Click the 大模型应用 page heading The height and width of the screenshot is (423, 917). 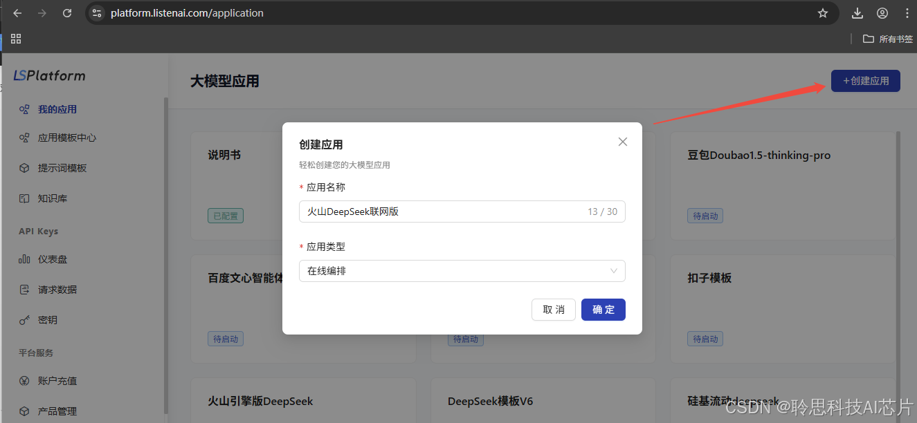pyautogui.click(x=225, y=82)
